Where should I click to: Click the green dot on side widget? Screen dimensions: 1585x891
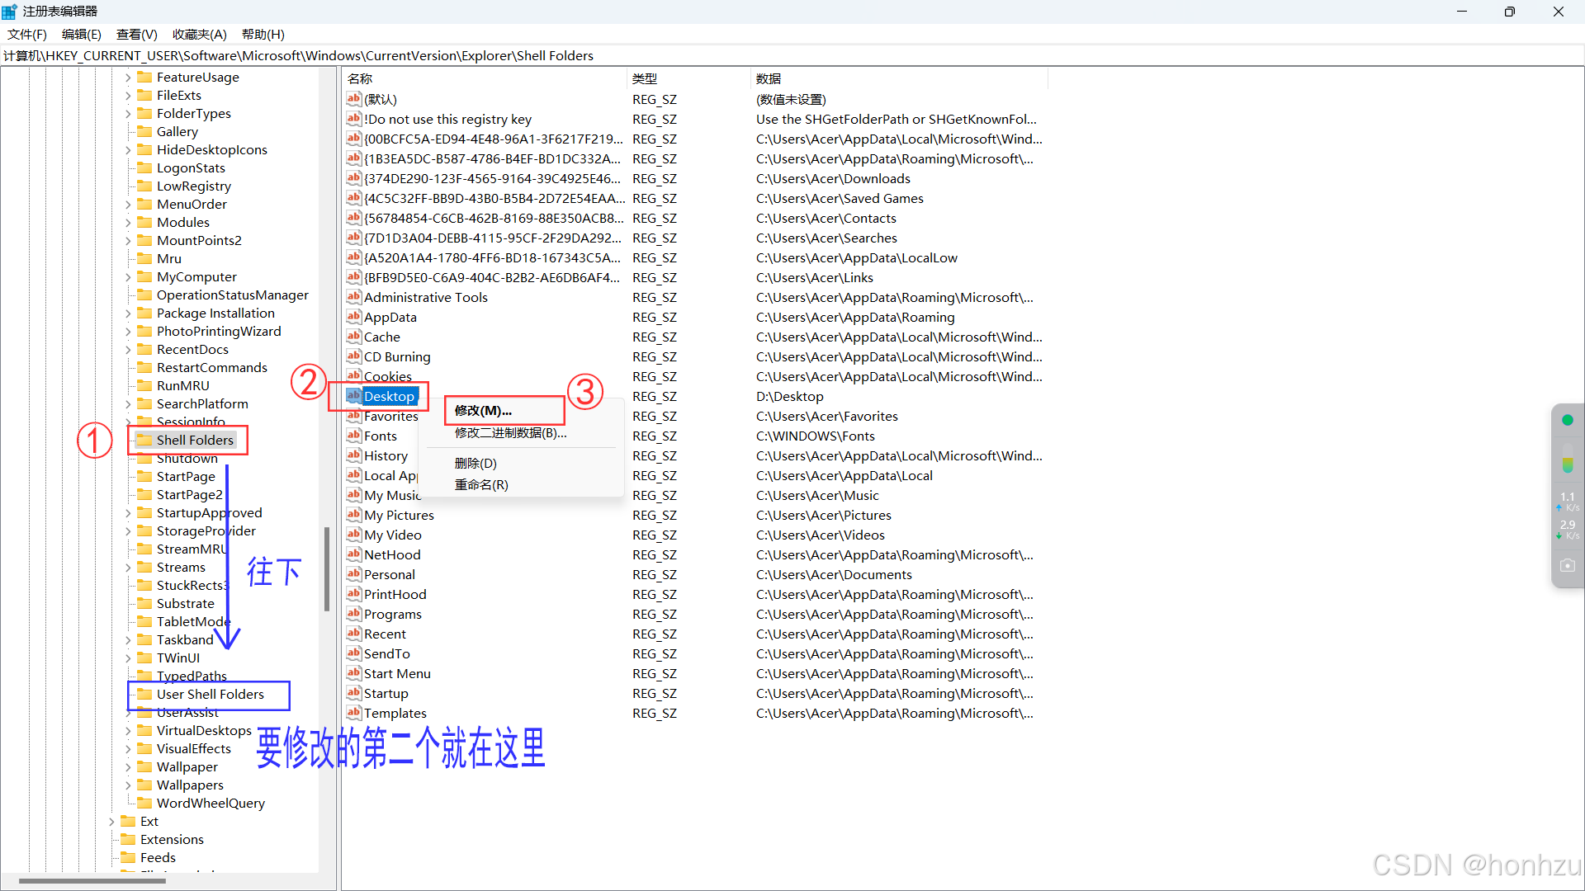pos(1568,420)
